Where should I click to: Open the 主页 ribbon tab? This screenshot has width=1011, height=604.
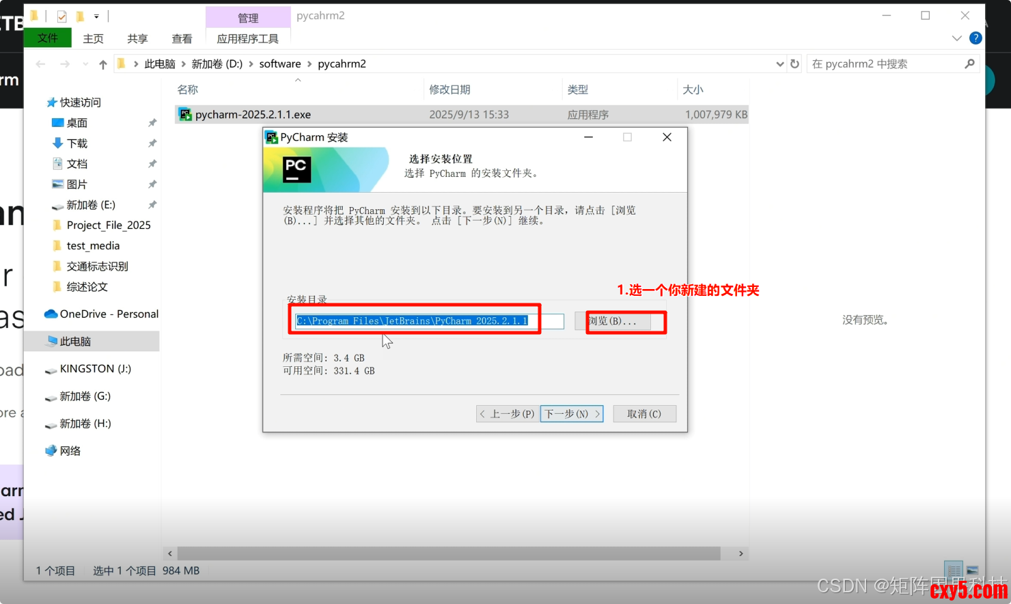94,39
